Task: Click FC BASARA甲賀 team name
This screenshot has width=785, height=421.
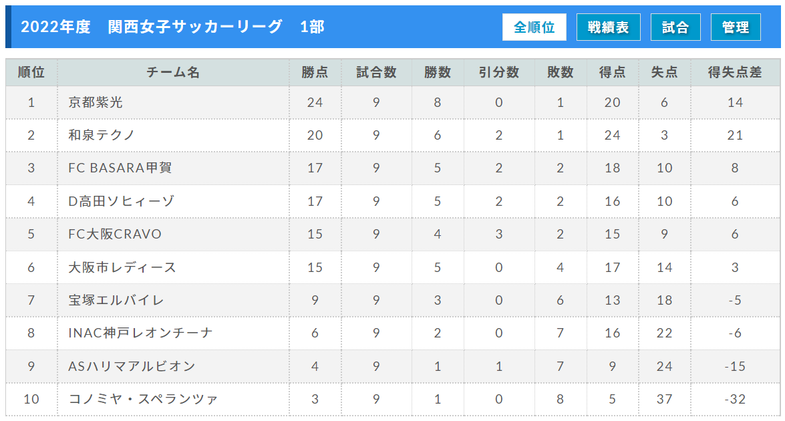Action: tap(120, 168)
